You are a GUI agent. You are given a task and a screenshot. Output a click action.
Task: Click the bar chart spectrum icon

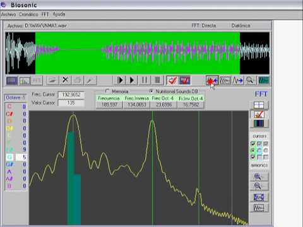25,81
